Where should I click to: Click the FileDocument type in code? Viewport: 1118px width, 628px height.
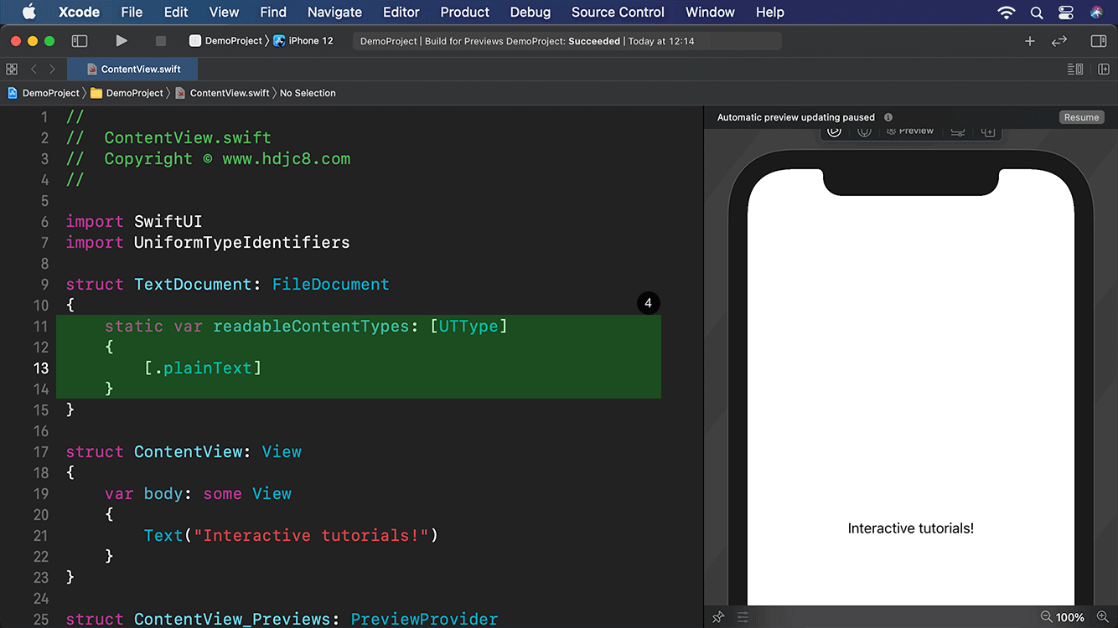tap(331, 285)
